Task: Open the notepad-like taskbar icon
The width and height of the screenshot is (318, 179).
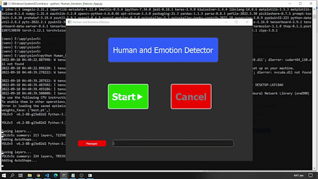Action: [73, 175]
